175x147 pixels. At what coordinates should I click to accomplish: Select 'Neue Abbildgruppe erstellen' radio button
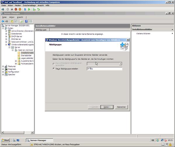click(x=54, y=69)
